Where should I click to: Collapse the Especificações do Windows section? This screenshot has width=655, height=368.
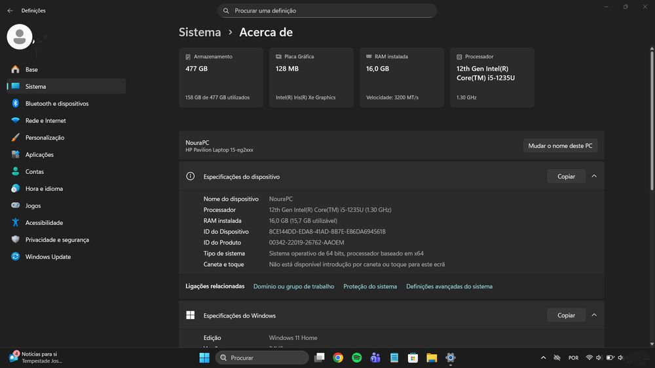(x=594, y=315)
